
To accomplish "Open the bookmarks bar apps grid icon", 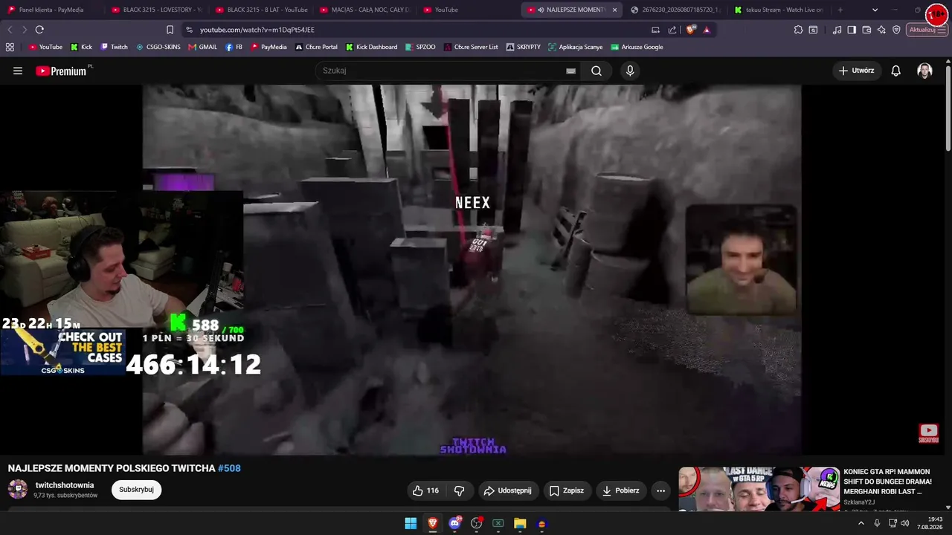I will point(10,47).
